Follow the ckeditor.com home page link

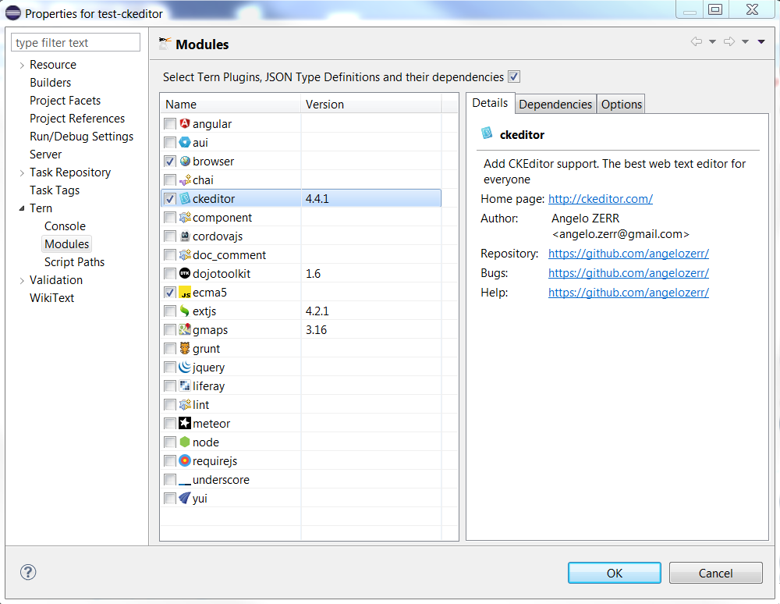[600, 199]
